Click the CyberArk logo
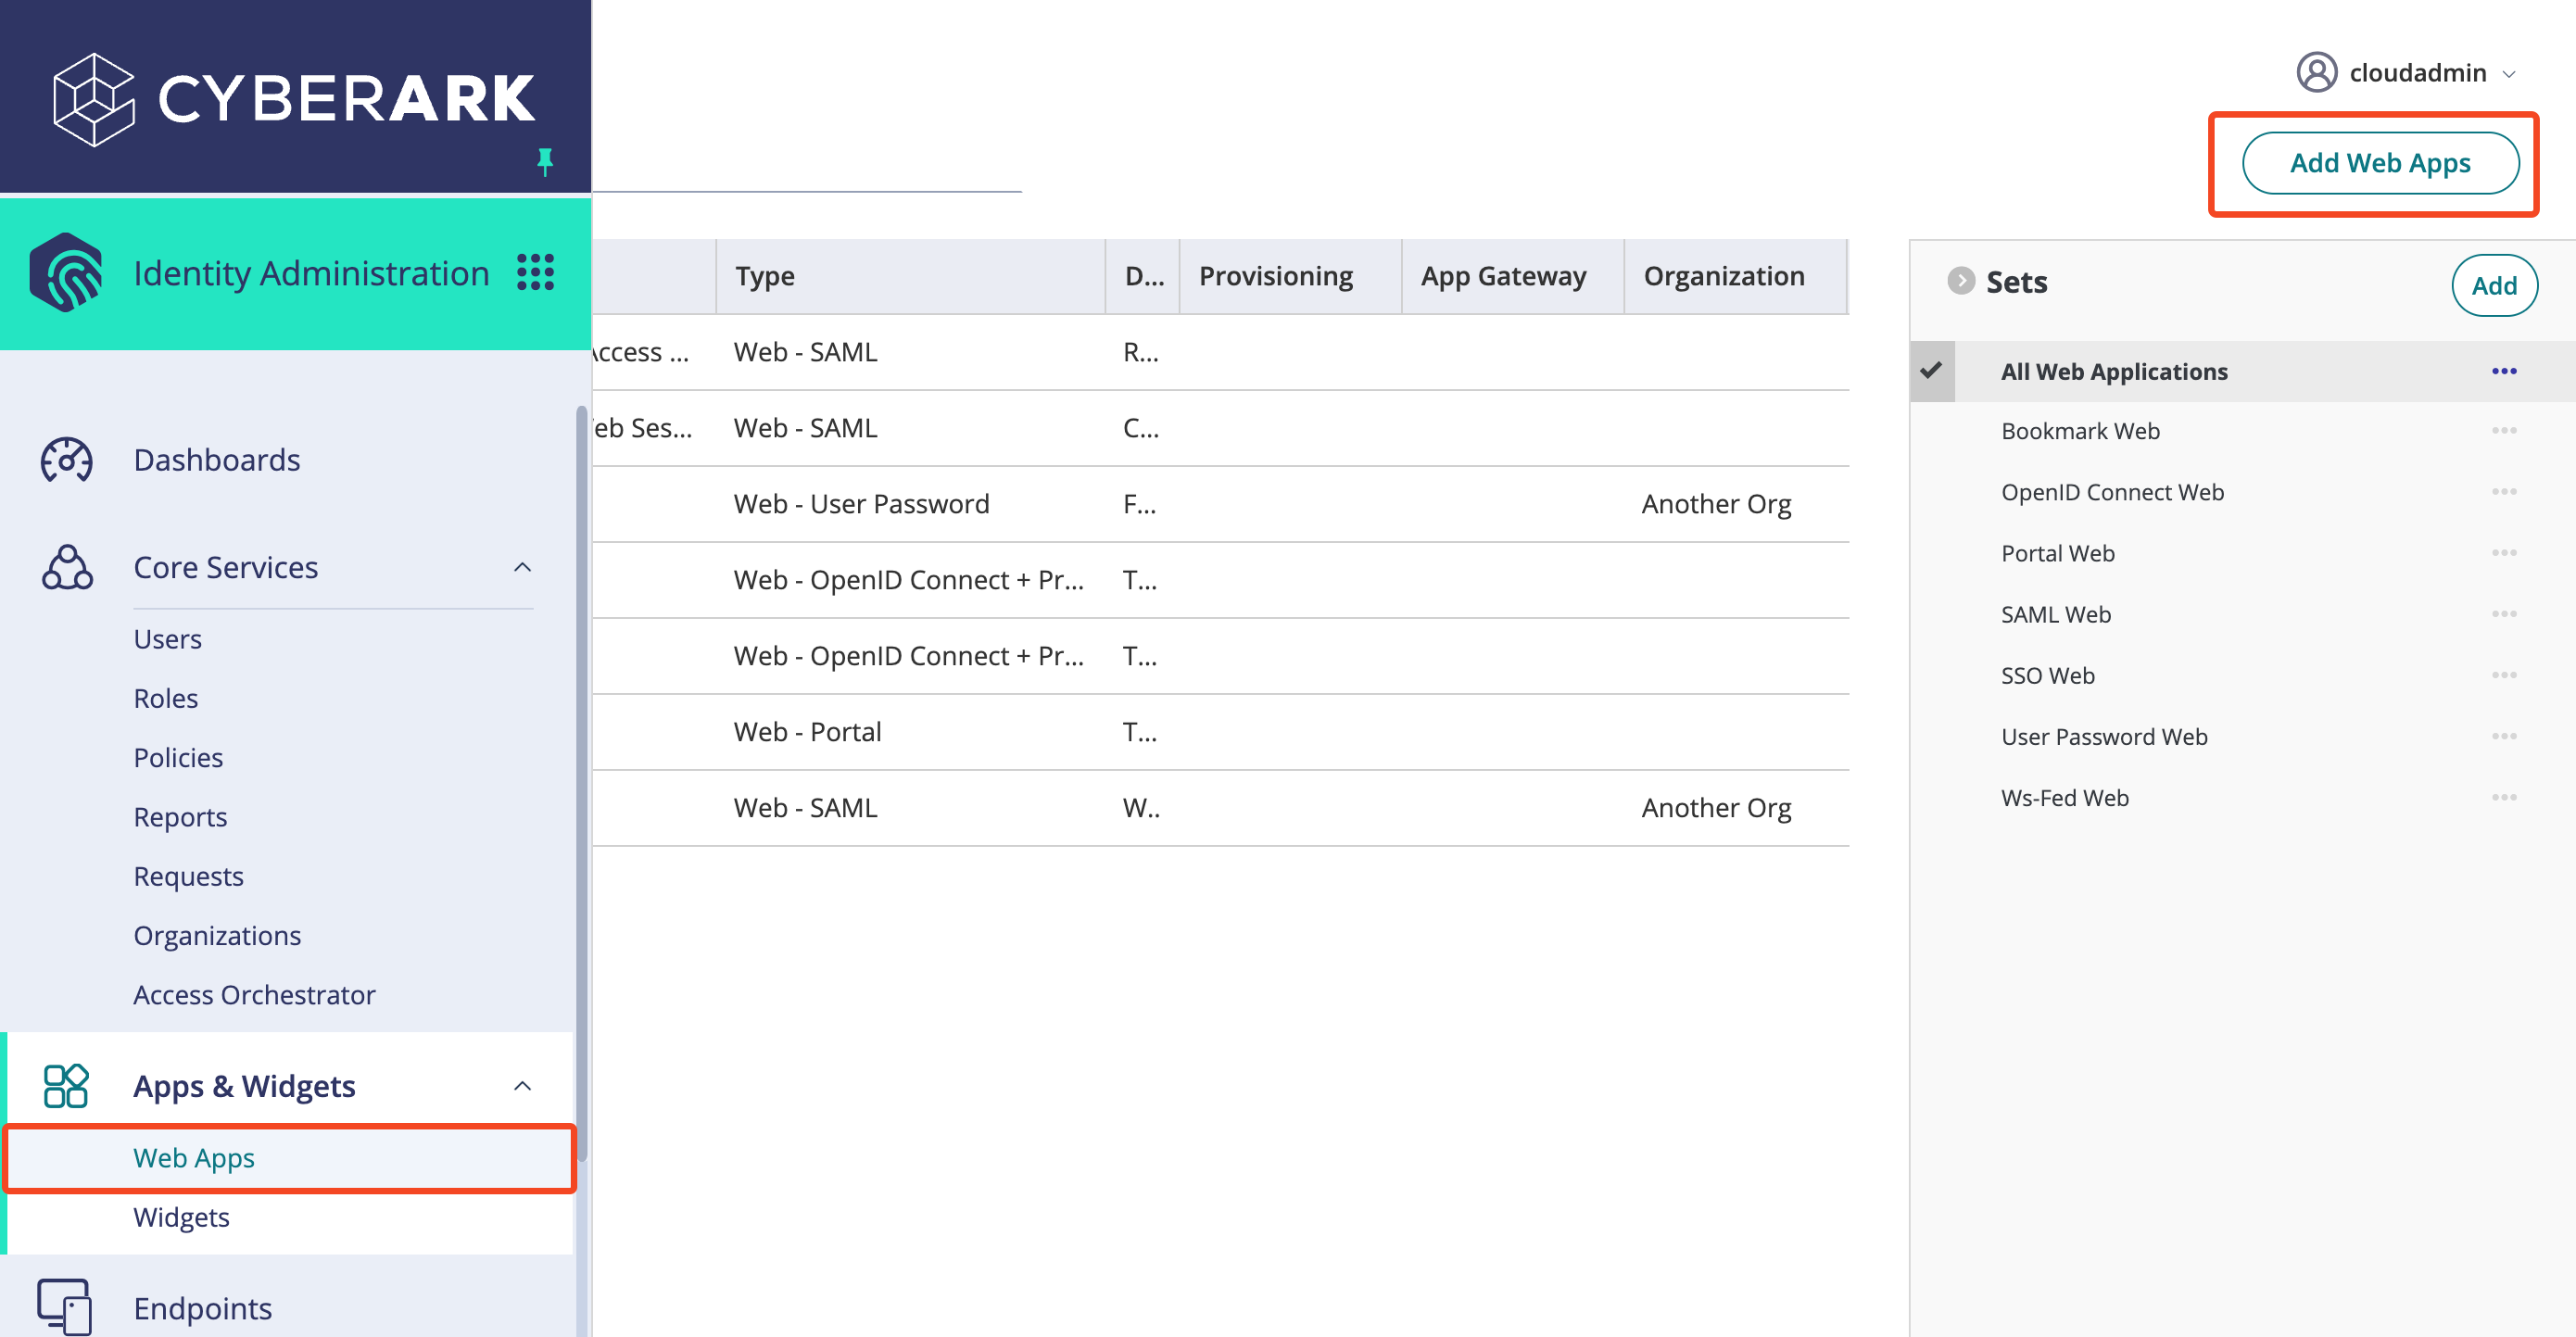 click(x=293, y=99)
